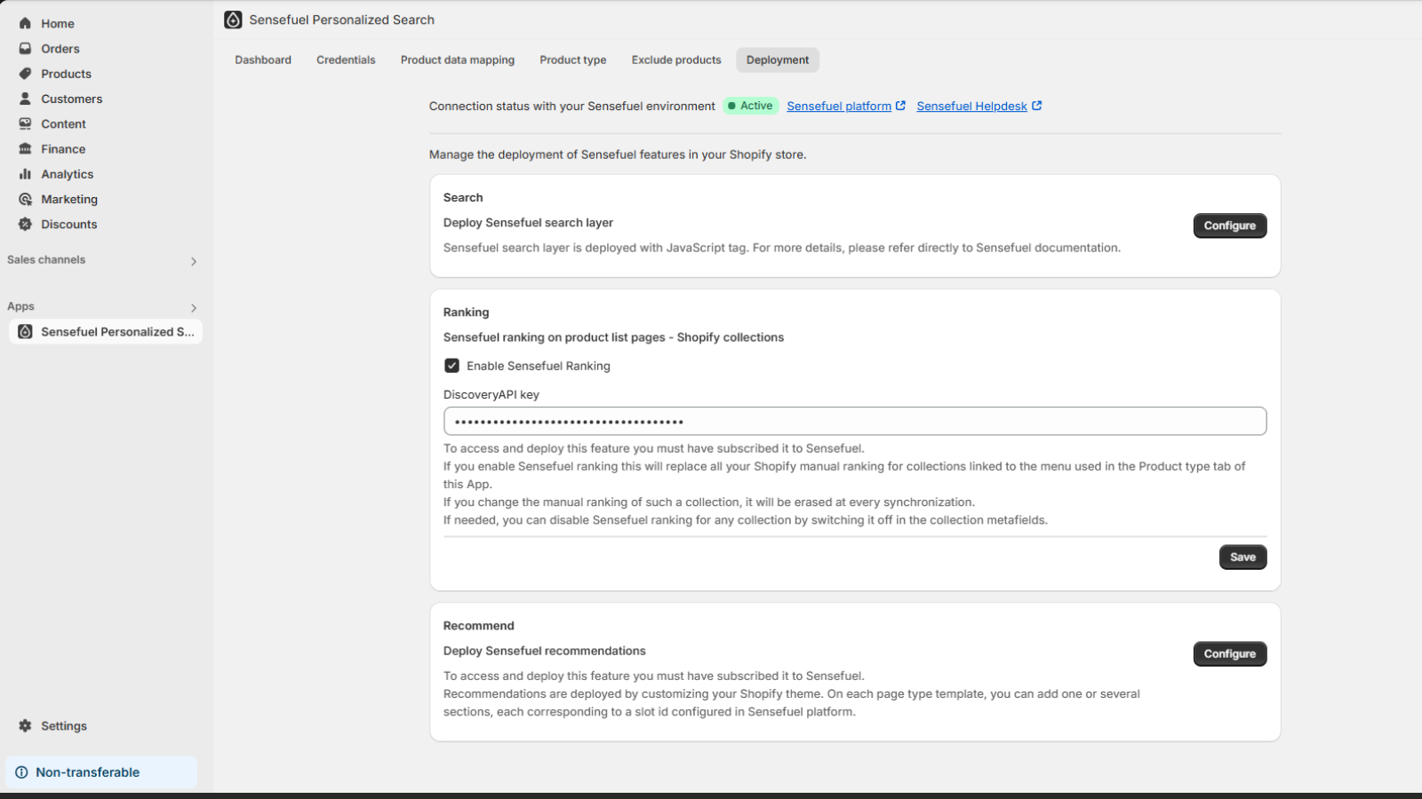
Task: Click the Search section heading
Action: coord(463,197)
